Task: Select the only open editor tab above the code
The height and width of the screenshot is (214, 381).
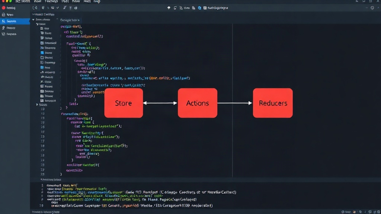Action: coord(70,20)
